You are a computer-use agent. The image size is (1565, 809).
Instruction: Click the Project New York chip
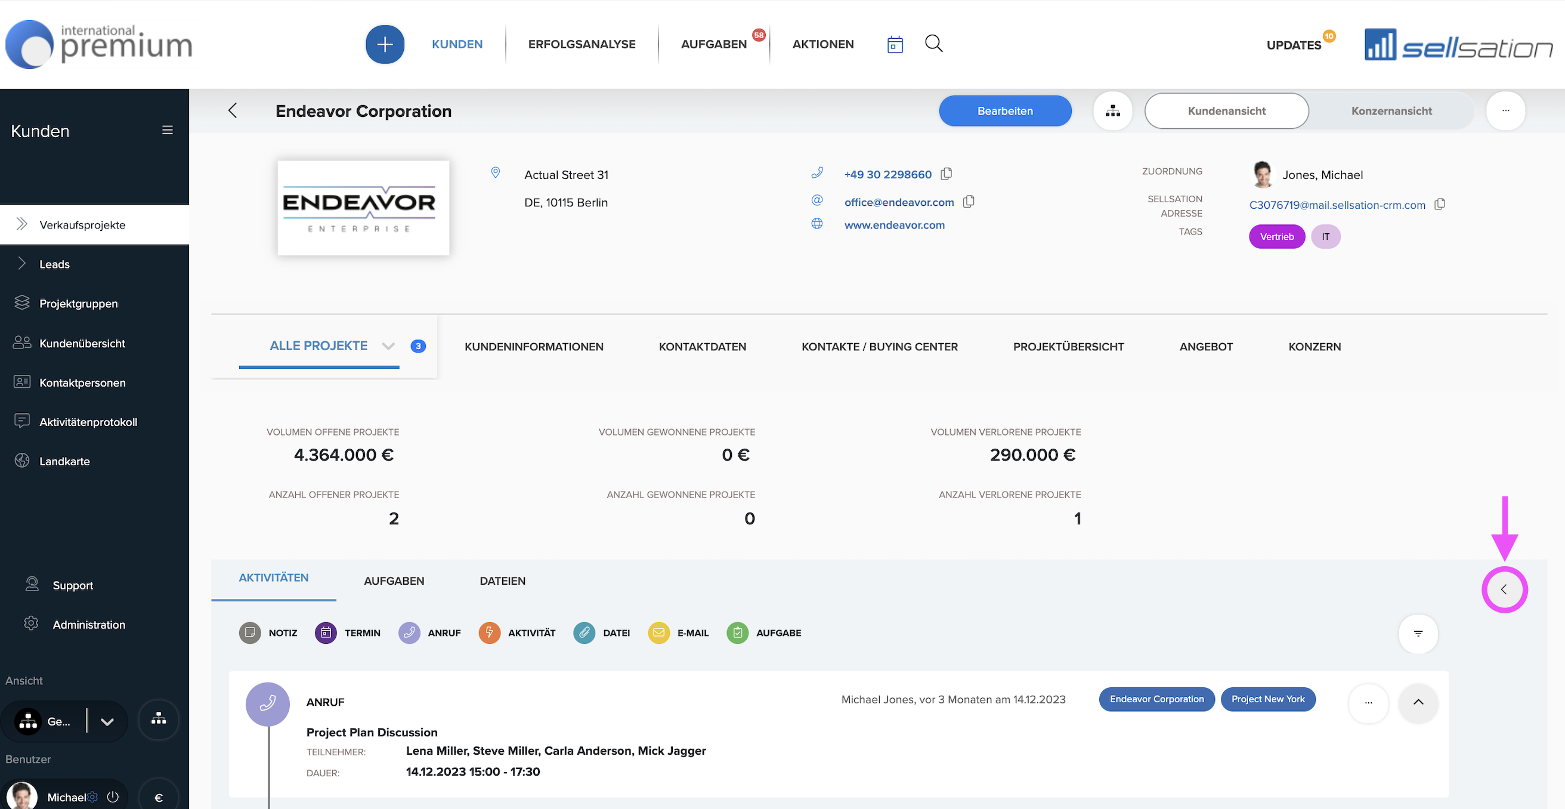[x=1267, y=699]
